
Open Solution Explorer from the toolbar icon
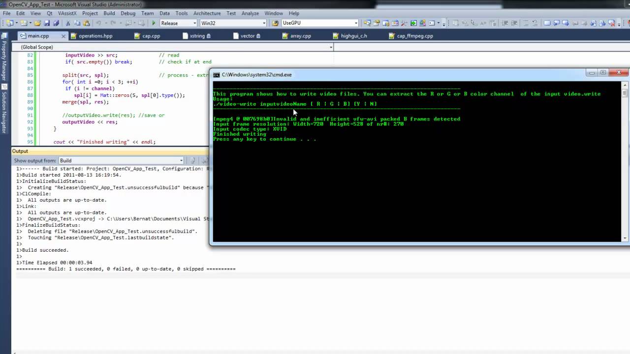pyautogui.click(x=367, y=23)
